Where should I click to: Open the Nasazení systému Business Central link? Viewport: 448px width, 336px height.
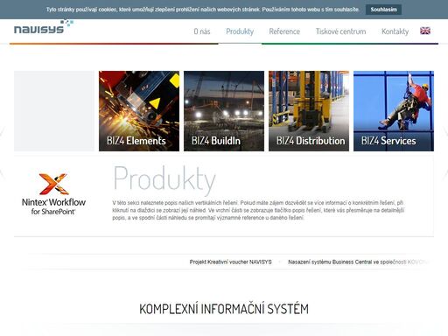358,262
